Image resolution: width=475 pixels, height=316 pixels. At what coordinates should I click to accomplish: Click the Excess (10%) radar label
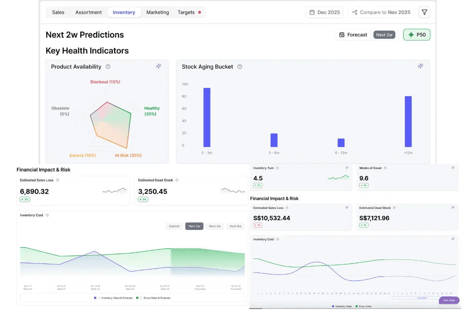click(83, 155)
